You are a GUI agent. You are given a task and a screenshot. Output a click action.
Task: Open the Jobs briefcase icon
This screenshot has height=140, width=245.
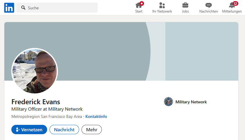[x=185, y=5]
